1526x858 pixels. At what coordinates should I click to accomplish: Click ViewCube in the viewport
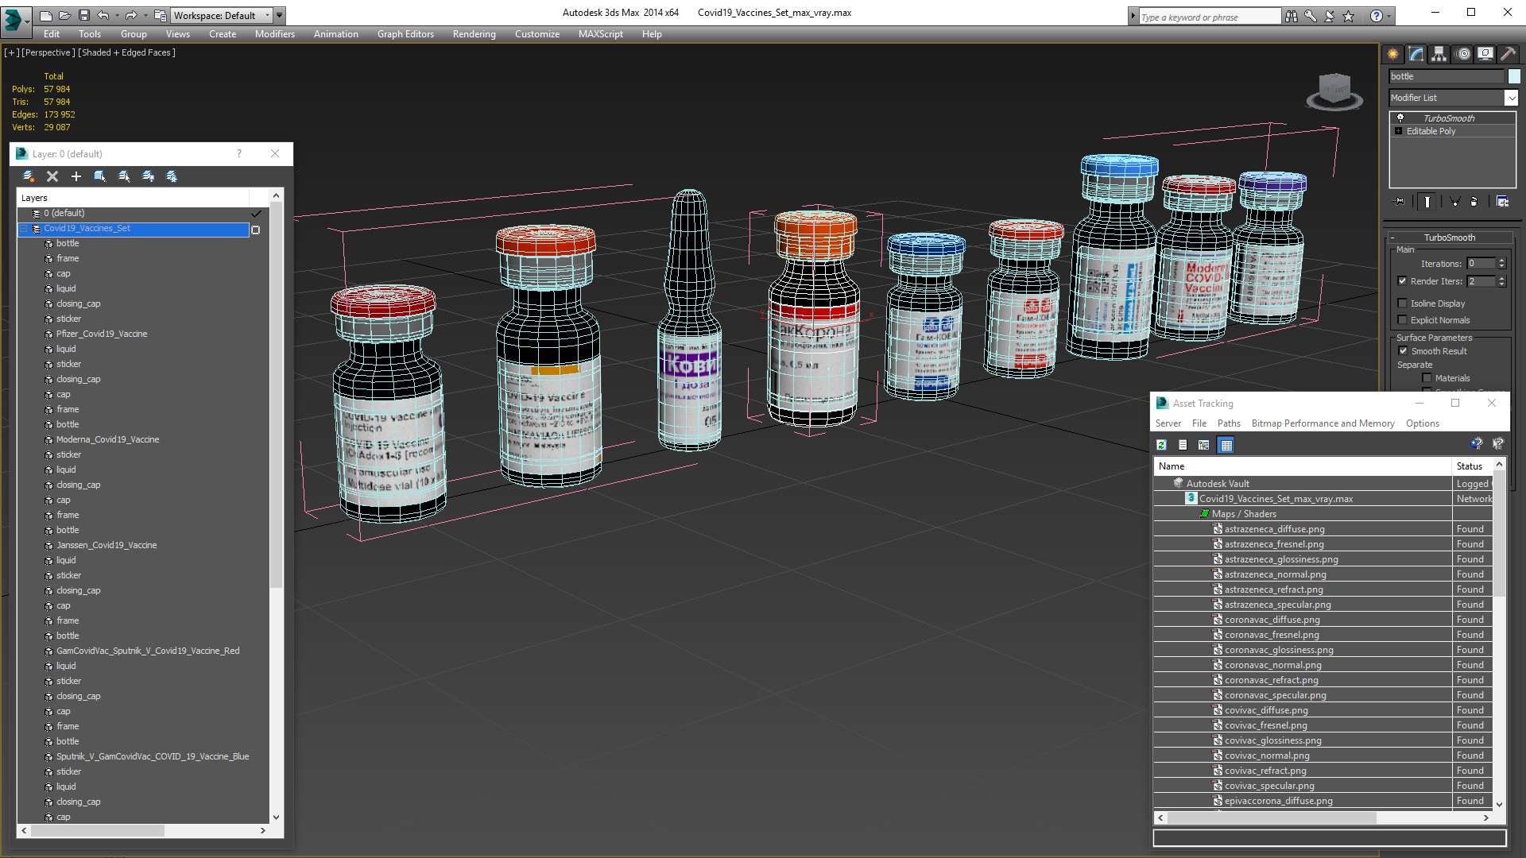pos(1334,91)
